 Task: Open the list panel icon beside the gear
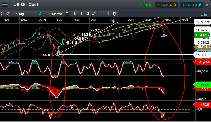(x=2, y=14)
